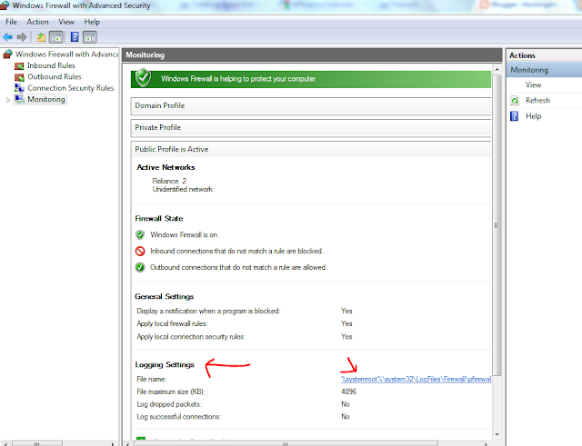Viewport: 582px width, 446px height.
Task: Click the console tree horizontal scrollbar thumb
Action: [37, 443]
